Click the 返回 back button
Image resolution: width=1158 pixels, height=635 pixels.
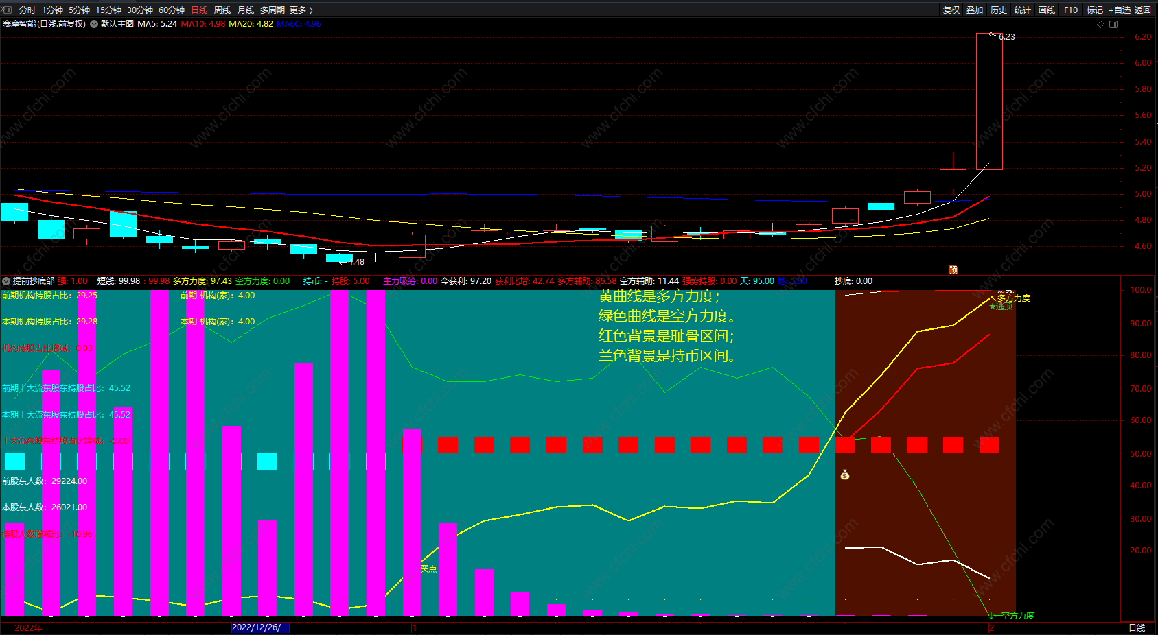tap(1143, 10)
